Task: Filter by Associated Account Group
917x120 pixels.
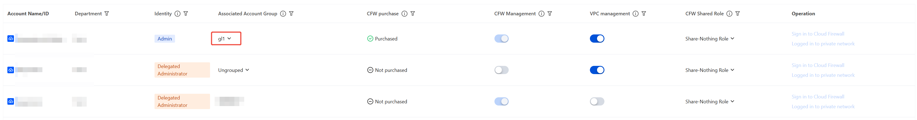Action: 291,14
